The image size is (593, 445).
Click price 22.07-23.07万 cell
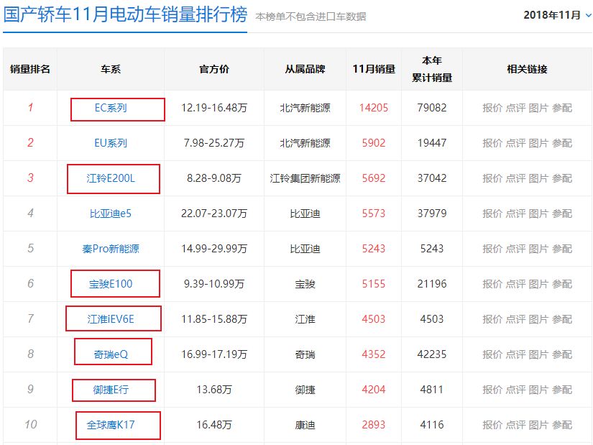click(214, 214)
